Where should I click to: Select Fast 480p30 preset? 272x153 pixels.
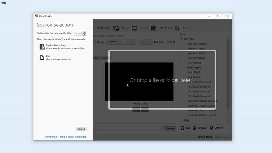(x=194, y=77)
